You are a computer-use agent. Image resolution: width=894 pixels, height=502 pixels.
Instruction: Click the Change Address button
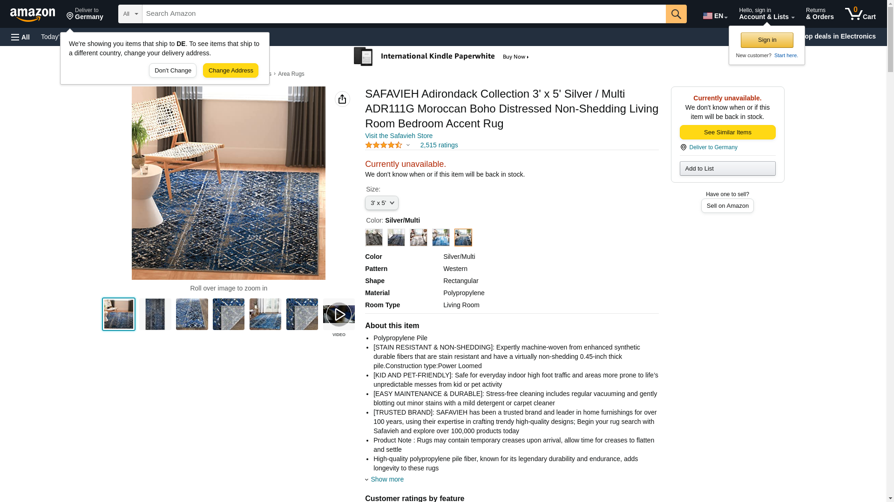tap(230, 71)
